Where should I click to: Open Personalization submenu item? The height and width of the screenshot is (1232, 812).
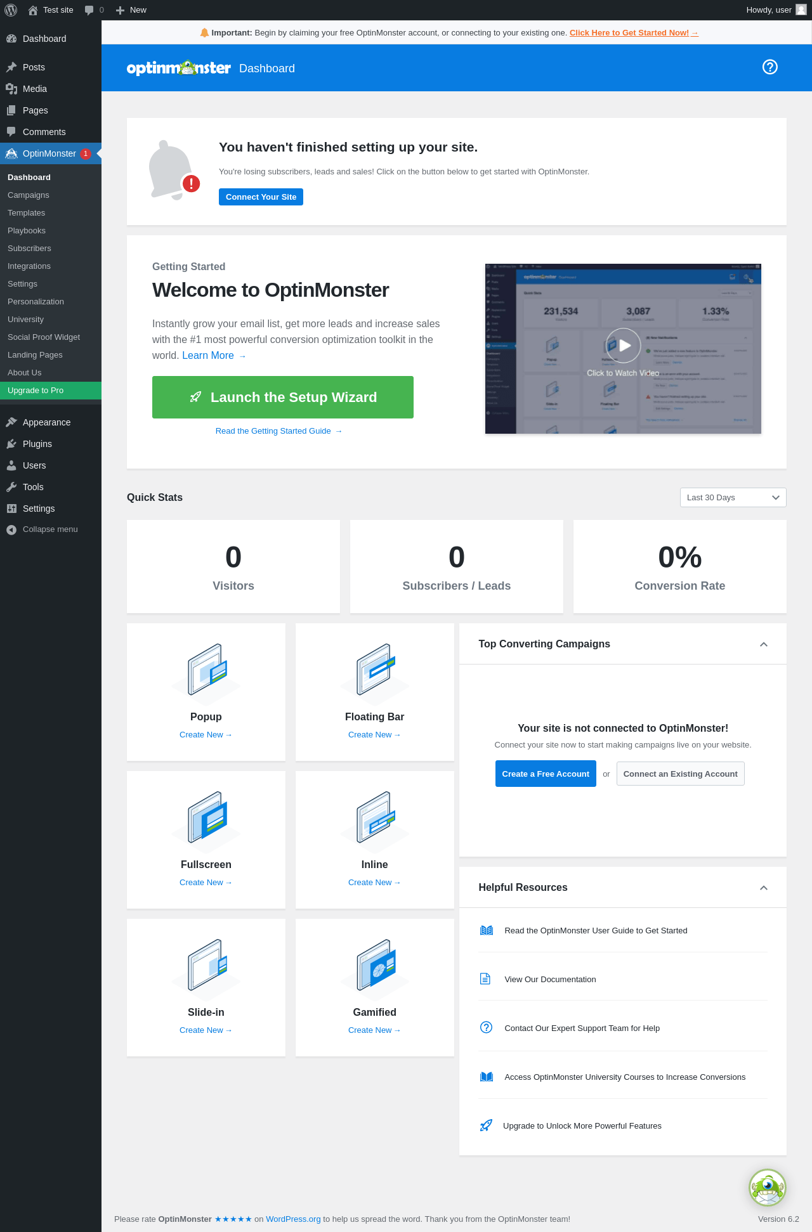tap(36, 302)
